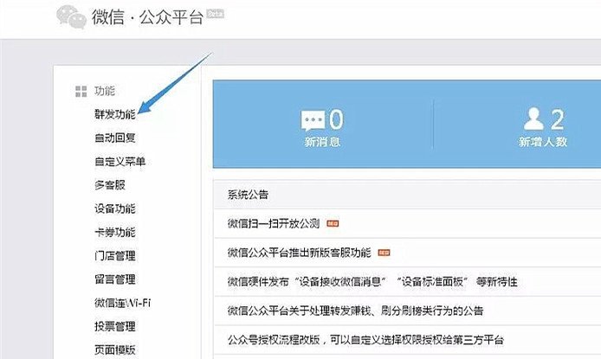Select 投票管理 in sidebar

click(115, 326)
